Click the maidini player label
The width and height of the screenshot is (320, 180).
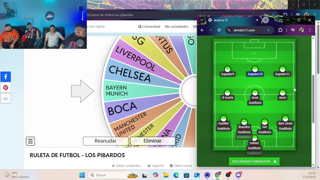[x=223, y=123]
